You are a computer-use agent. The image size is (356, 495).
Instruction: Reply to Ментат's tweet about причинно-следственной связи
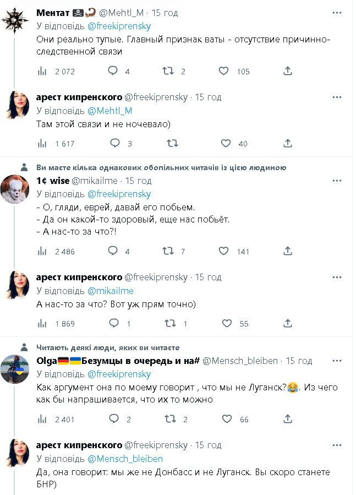[x=112, y=71]
